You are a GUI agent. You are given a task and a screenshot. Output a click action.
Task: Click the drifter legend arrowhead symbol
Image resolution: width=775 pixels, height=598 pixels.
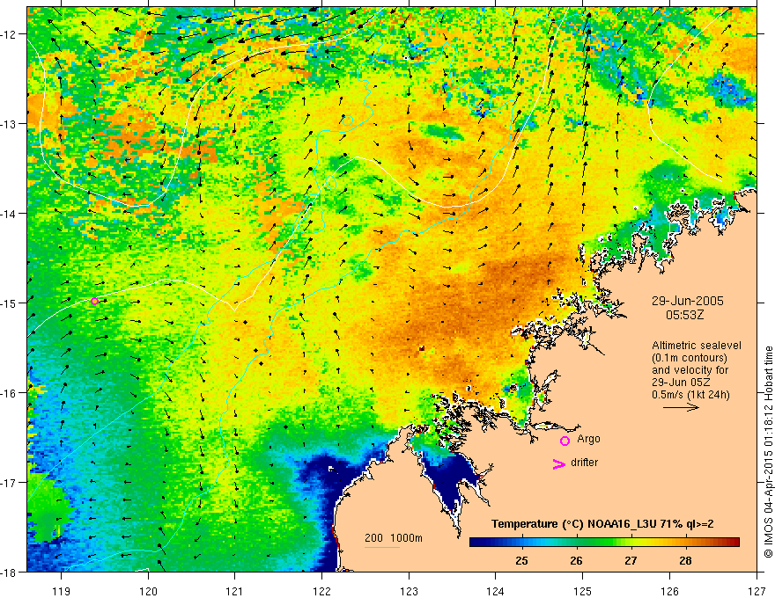pyautogui.click(x=558, y=463)
